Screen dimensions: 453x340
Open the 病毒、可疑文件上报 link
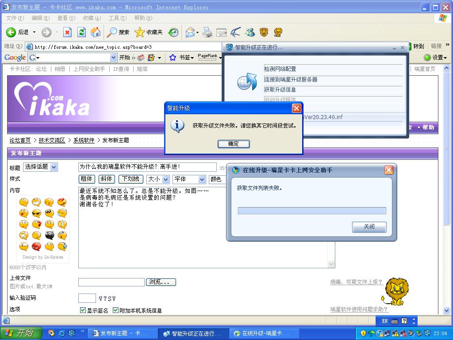357,282
